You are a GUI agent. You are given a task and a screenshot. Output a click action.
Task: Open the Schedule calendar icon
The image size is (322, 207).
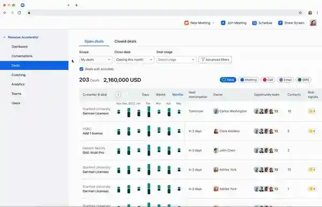(x=254, y=23)
